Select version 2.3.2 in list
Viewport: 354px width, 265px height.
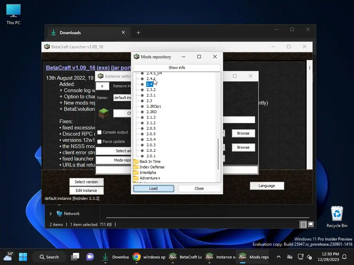tap(151, 90)
